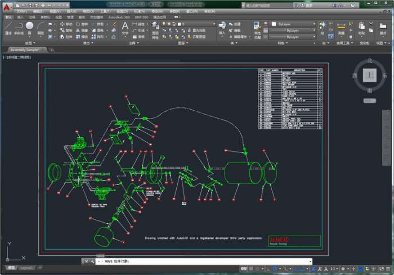Open Layer Properties manager
Screen dimensions: 394x275
pos(155,30)
